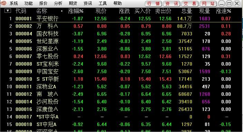The width and height of the screenshot is (243, 137).
Task: Select the 沙河股份 stock name
Action: point(47,102)
